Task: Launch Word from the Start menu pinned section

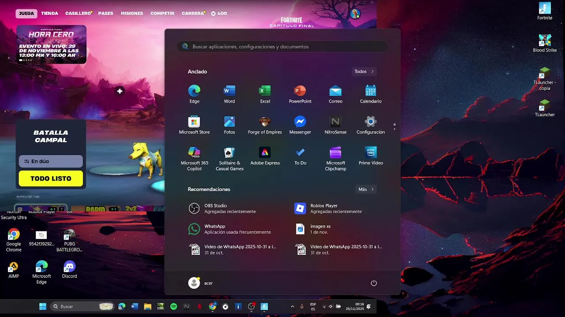Action: [230, 94]
